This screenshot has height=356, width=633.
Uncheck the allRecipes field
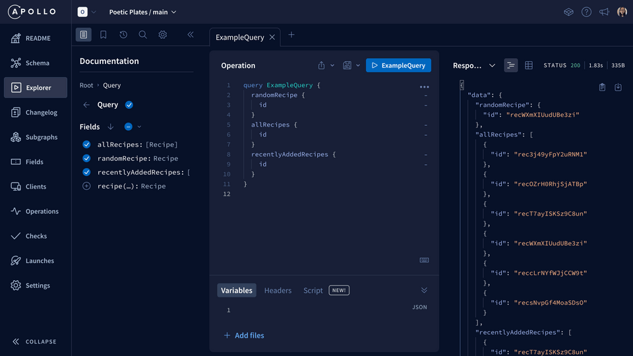(x=86, y=144)
